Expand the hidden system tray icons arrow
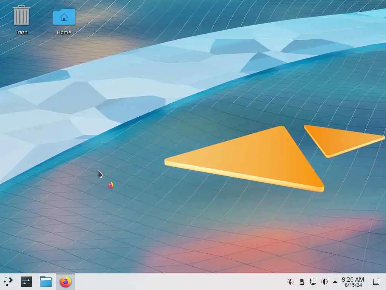 (x=335, y=282)
